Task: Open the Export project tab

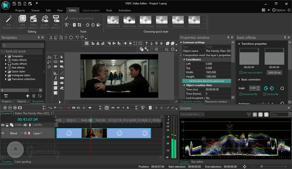Action: (90, 10)
